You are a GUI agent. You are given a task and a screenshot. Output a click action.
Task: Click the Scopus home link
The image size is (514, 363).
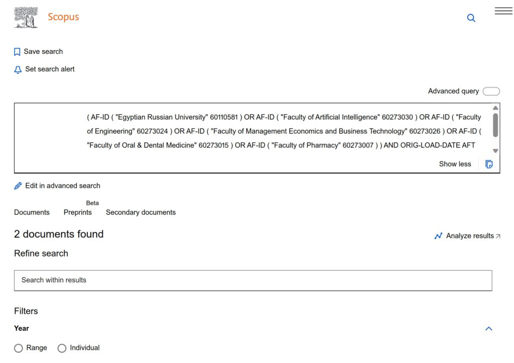pos(63,17)
